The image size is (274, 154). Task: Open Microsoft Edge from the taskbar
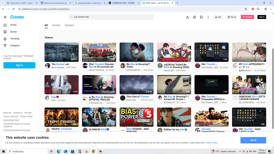[59, 151]
